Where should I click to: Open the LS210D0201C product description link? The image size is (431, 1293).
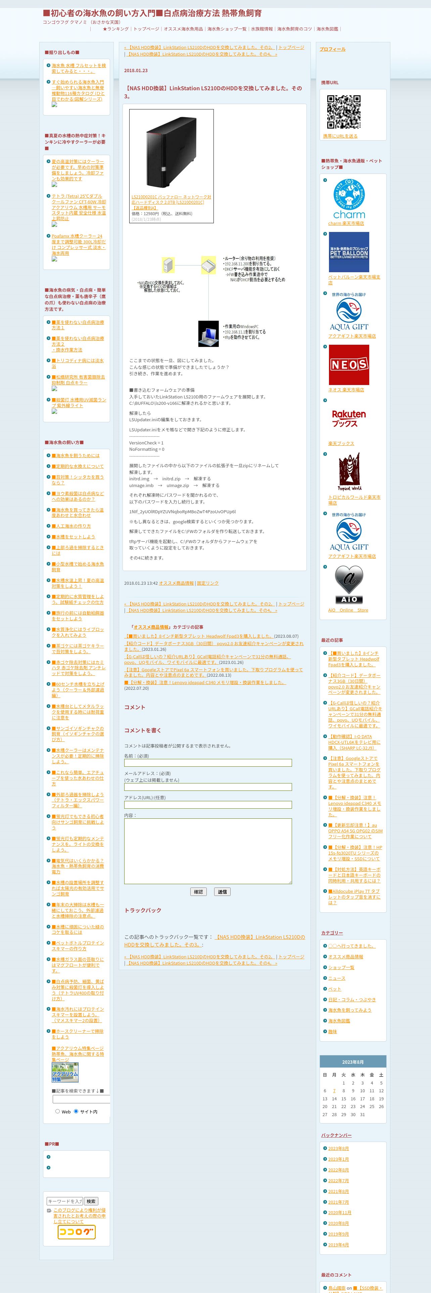coord(171,202)
